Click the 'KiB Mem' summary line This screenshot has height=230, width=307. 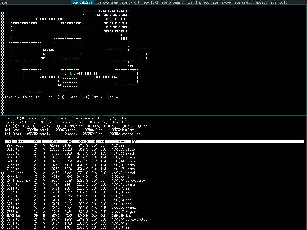tap(70, 130)
